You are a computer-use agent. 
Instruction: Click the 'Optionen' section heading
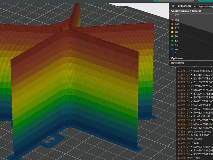(177, 58)
